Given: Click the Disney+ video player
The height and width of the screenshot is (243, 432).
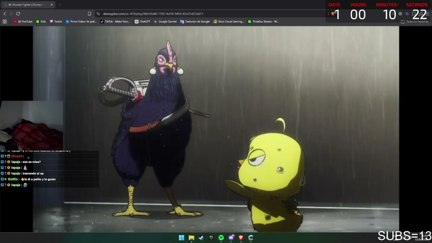Looking at the screenshot, I should [216, 129].
